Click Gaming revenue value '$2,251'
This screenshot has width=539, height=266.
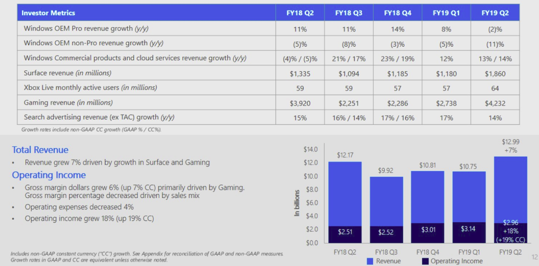point(349,103)
